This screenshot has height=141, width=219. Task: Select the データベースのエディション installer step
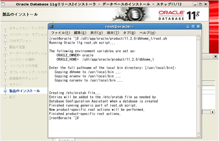pos(28,53)
